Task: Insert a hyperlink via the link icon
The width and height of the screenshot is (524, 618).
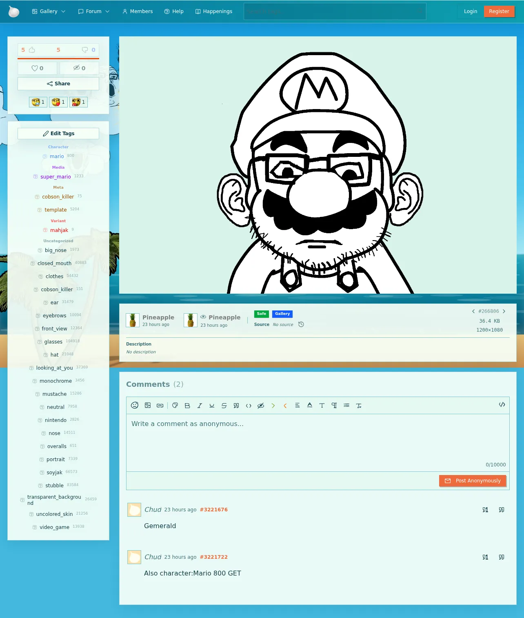Action: [160, 405]
